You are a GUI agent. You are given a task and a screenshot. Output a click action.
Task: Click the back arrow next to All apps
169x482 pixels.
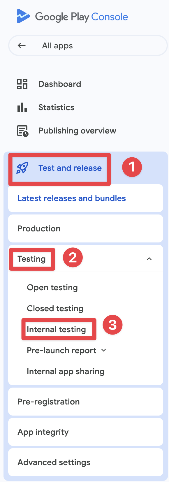pyautogui.click(x=22, y=45)
